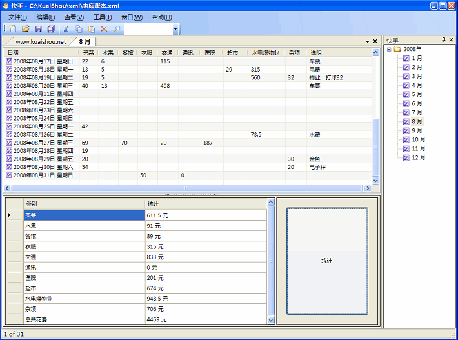The height and width of the screenshot is (340, 458).
Task: Click the New file toolbar icon
Action: tap(14, 29)
